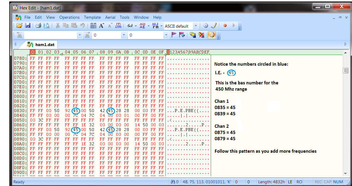
Task: Expand the second jump address dropdown arrow
Action: click(166, 35)
